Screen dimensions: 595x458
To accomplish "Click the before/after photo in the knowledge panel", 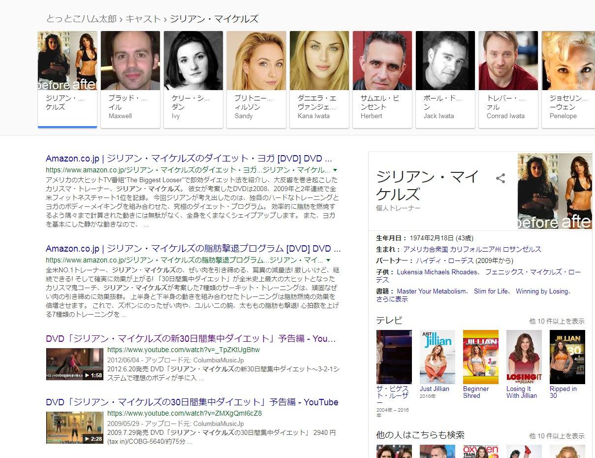I will [555, 191].
